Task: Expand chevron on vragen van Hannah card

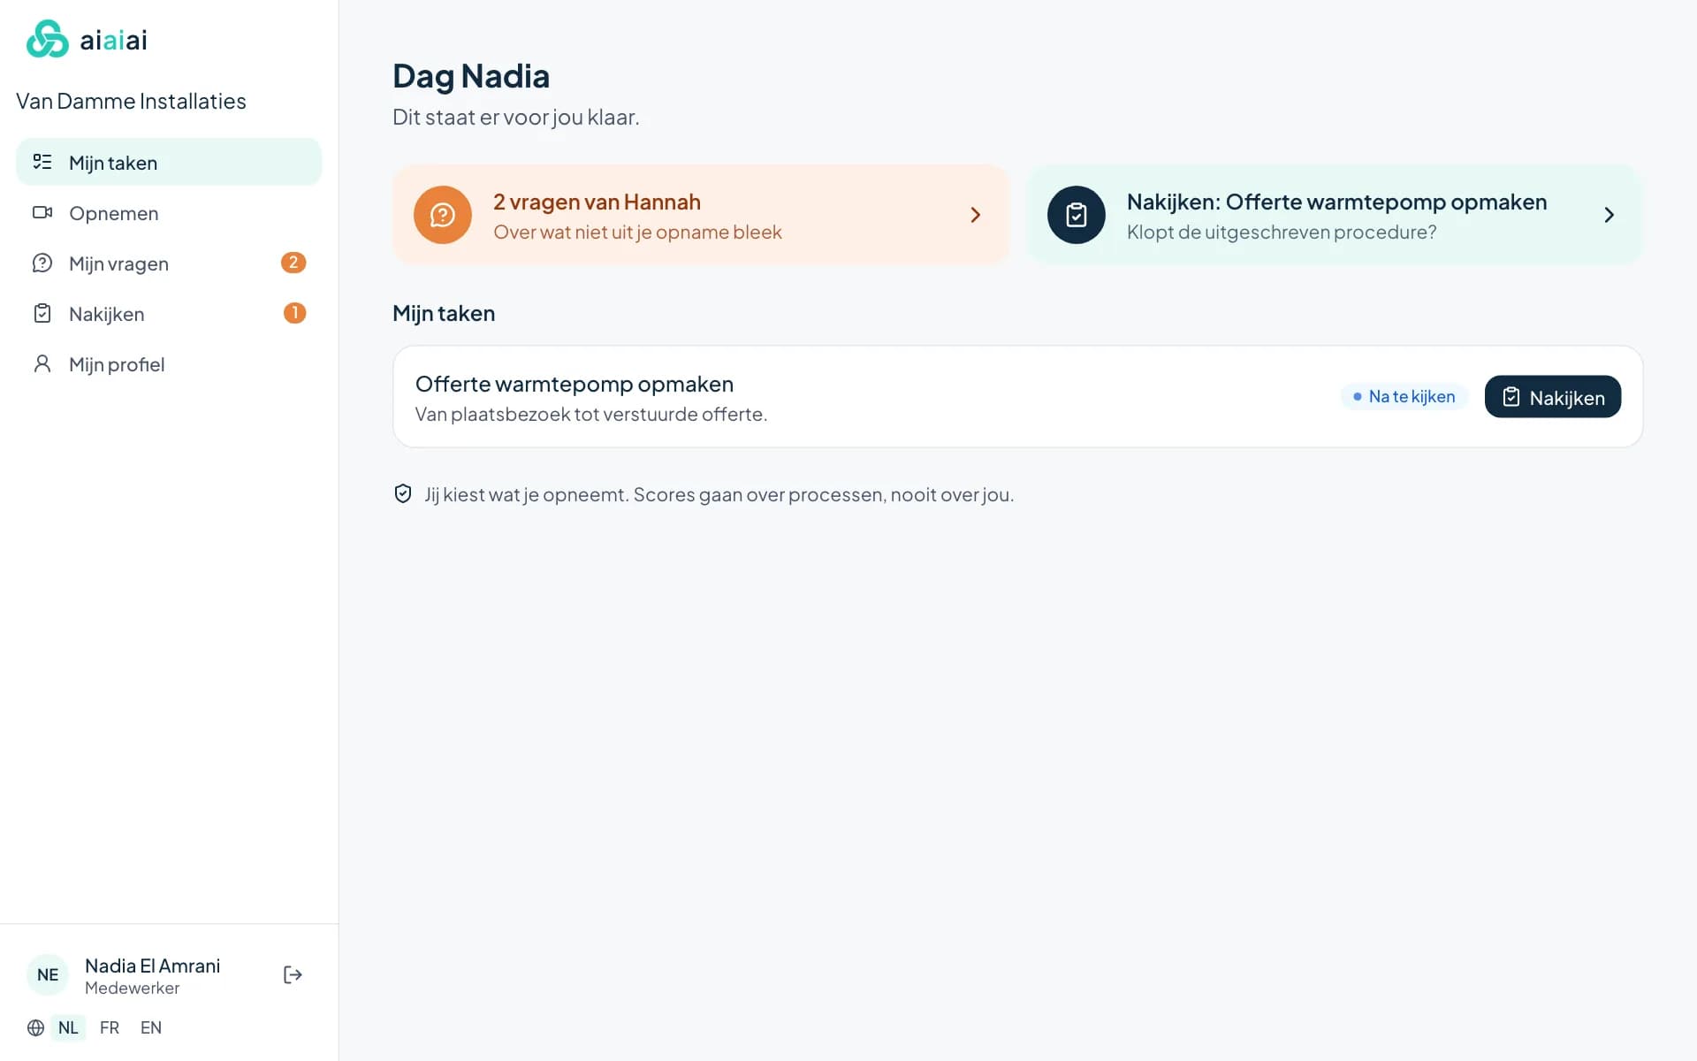Action: [x=976, y=215]
